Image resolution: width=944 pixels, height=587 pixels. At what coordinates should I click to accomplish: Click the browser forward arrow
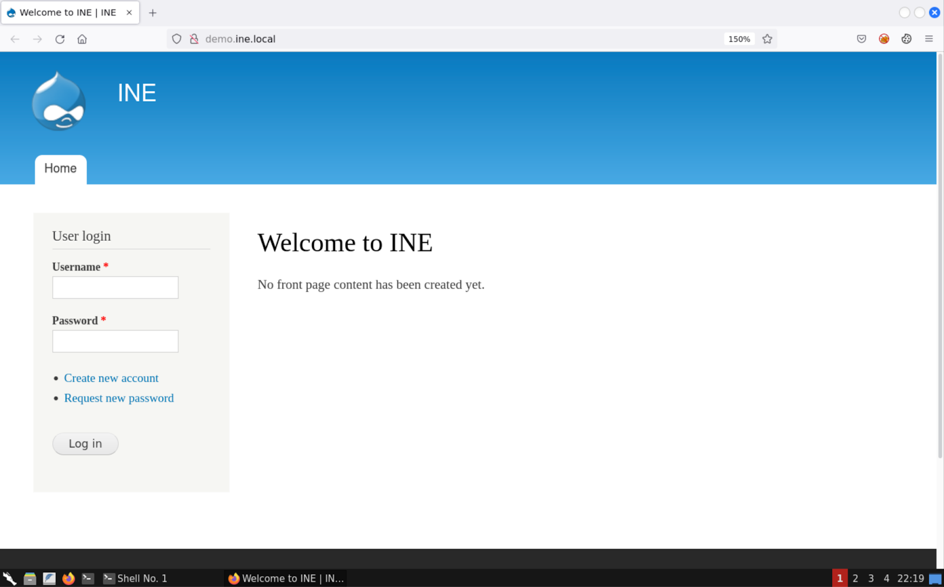click(37, 39)
